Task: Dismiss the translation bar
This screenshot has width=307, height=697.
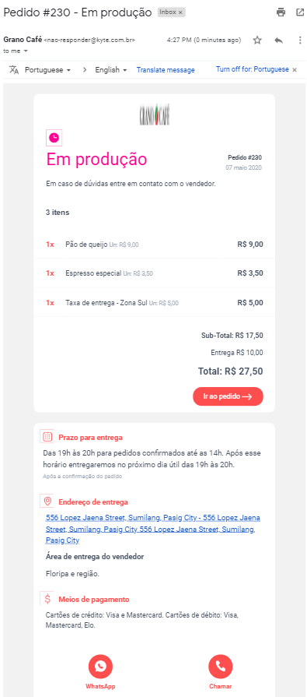Action: (x=295, y=70)
